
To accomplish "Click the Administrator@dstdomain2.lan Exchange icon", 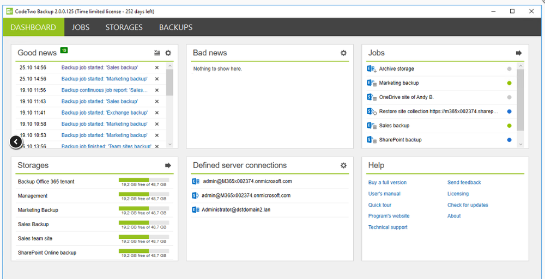I will pyautogui.click(x=195, y=209).
